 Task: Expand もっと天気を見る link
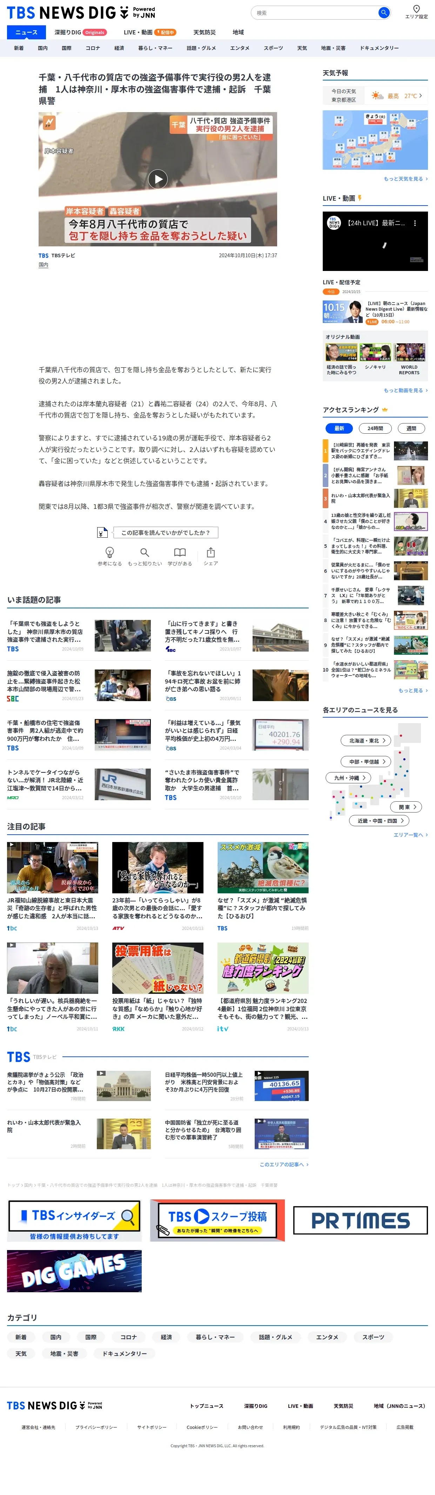point(406,179)
